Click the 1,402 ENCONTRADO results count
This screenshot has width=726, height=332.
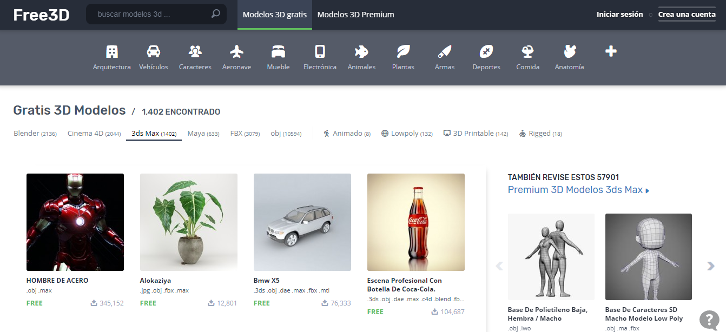(x=181, y=112)
